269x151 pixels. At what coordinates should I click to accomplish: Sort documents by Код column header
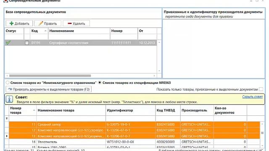pyautogui.click(x=39, y=31)
